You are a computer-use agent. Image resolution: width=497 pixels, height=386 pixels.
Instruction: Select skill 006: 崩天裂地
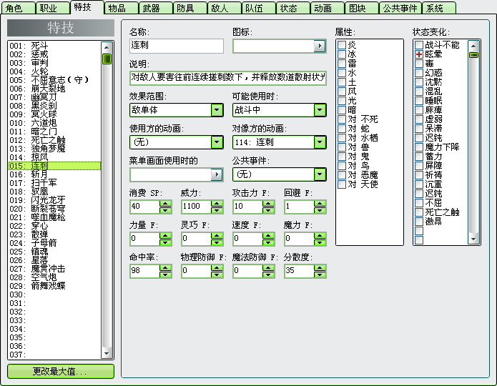[54, 89]
